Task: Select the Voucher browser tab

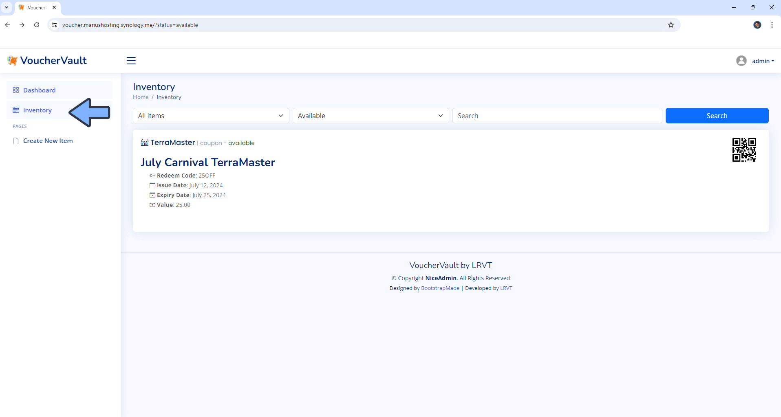Action: point(37,7)
